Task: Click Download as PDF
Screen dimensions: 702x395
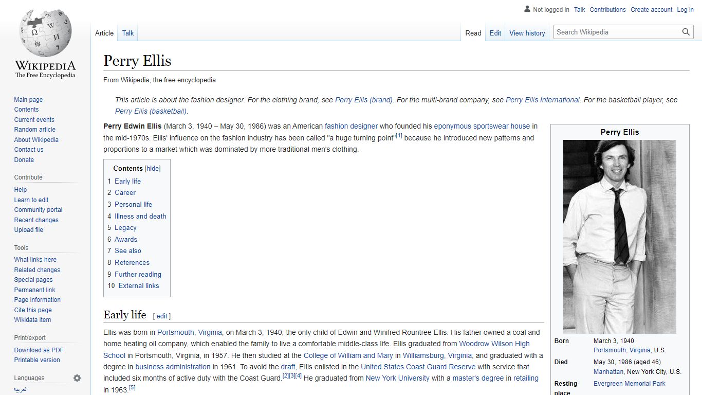Action: [39, 350]
